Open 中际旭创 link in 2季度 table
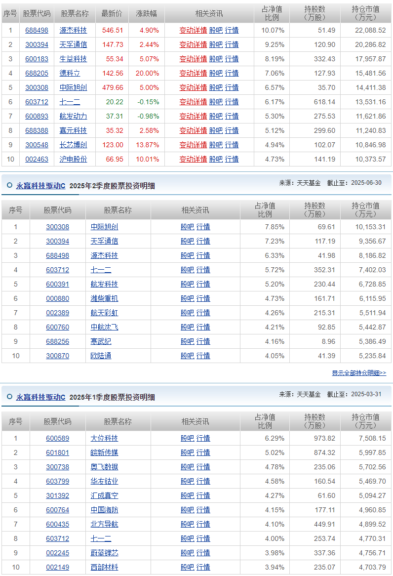This screenshot has height=576, width=393. [104, 227]
